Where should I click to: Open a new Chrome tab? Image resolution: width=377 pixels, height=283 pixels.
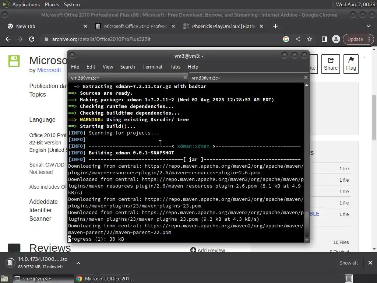[x=275, y=26]
